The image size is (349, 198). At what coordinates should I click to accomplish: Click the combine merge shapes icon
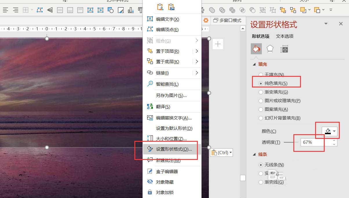(222, 10)
